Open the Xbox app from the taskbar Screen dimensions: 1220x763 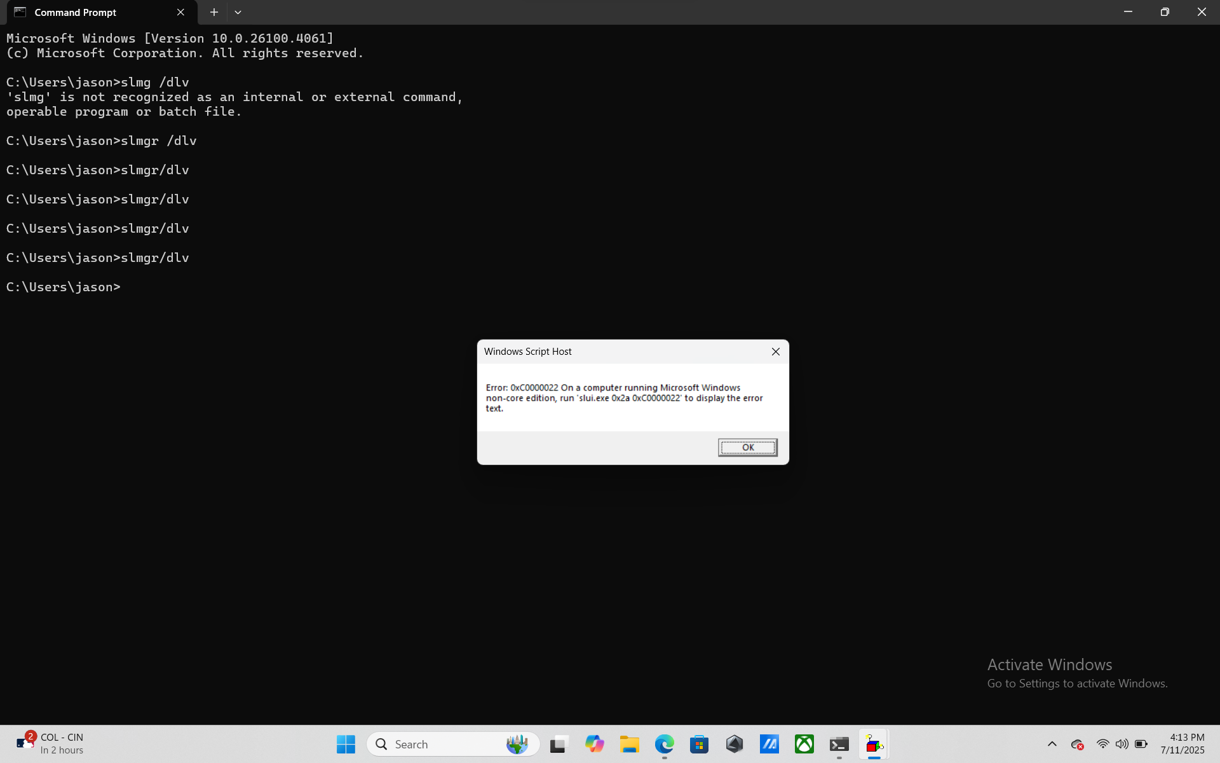804,744
